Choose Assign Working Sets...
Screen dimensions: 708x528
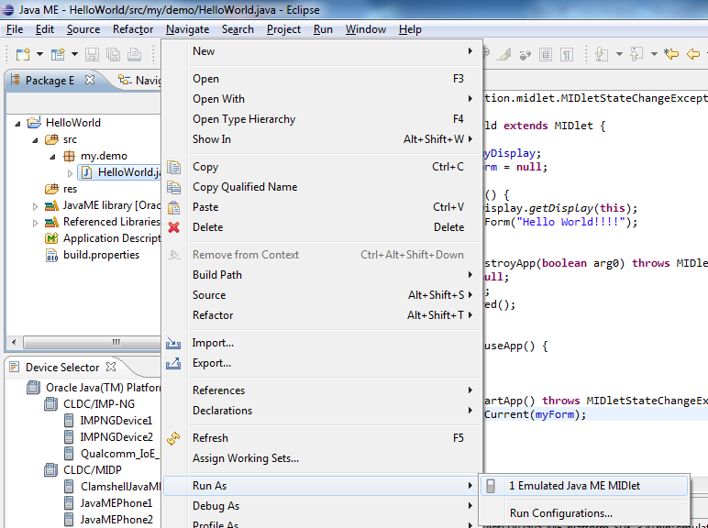pyautogui.click(x=322, y=458)
